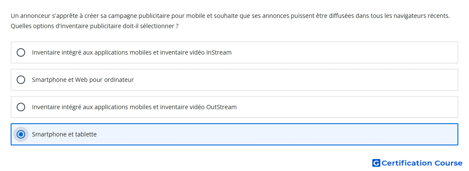Click blank area of highlighted 'Smartphone et tablette' card
This screenshot has height=171, width=469.
click(278, 134)
